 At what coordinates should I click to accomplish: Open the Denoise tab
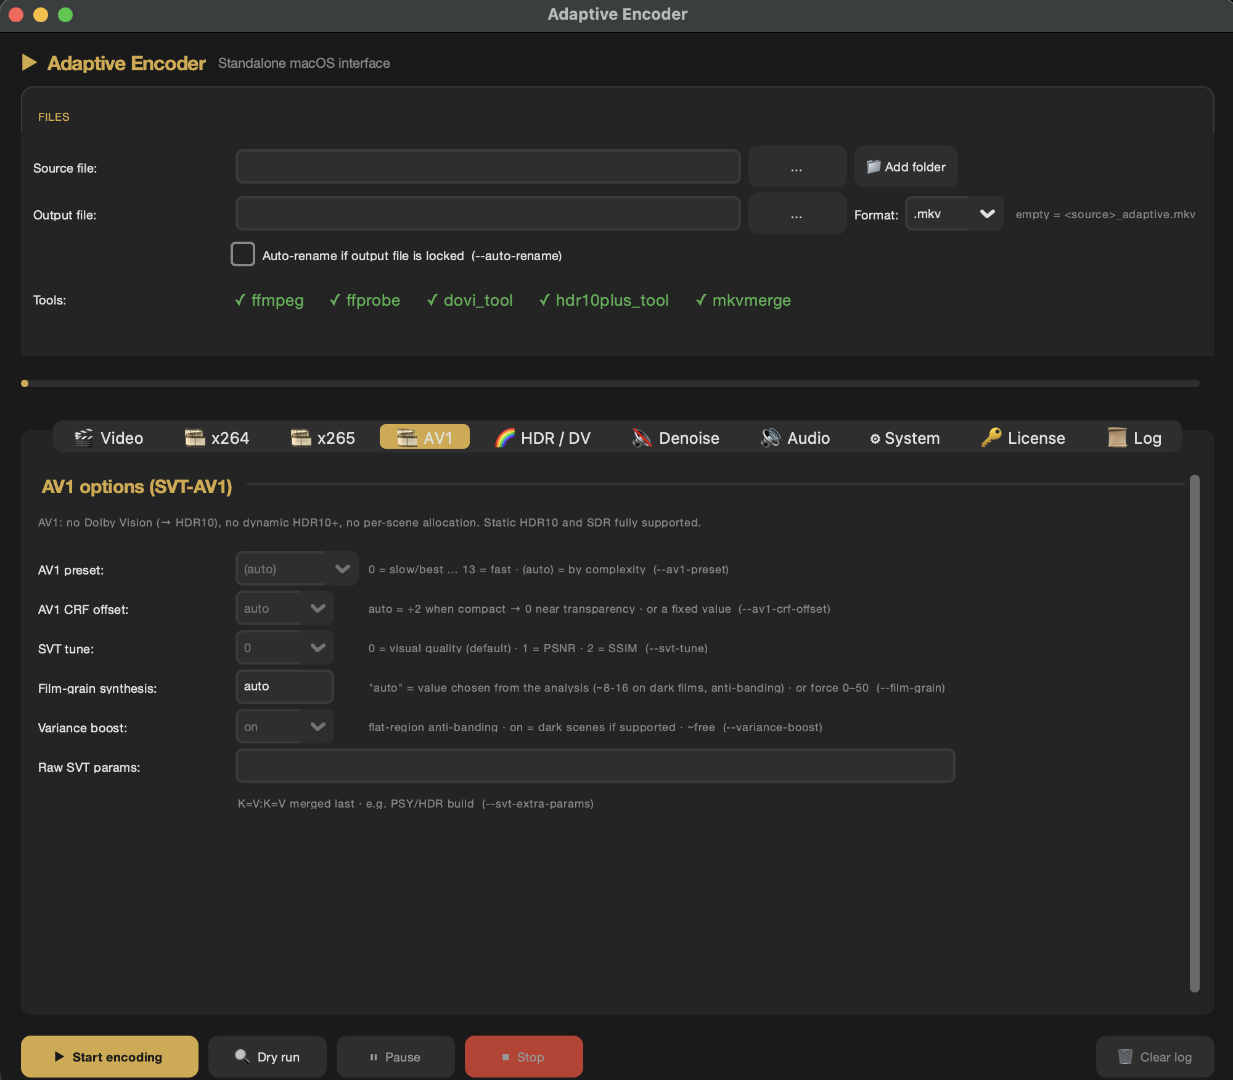(676, 438)
